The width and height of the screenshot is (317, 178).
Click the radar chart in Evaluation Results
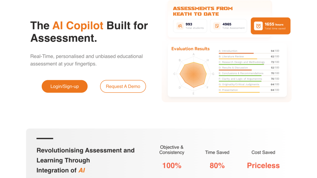193,74
